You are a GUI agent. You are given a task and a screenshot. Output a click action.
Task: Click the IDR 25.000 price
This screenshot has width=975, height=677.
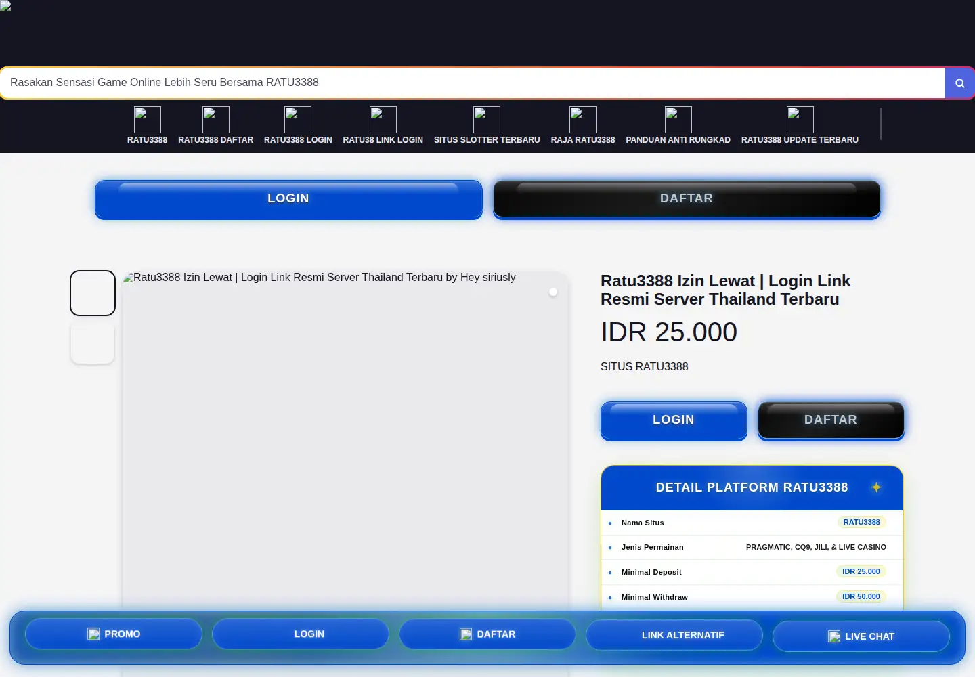point(669,332)
